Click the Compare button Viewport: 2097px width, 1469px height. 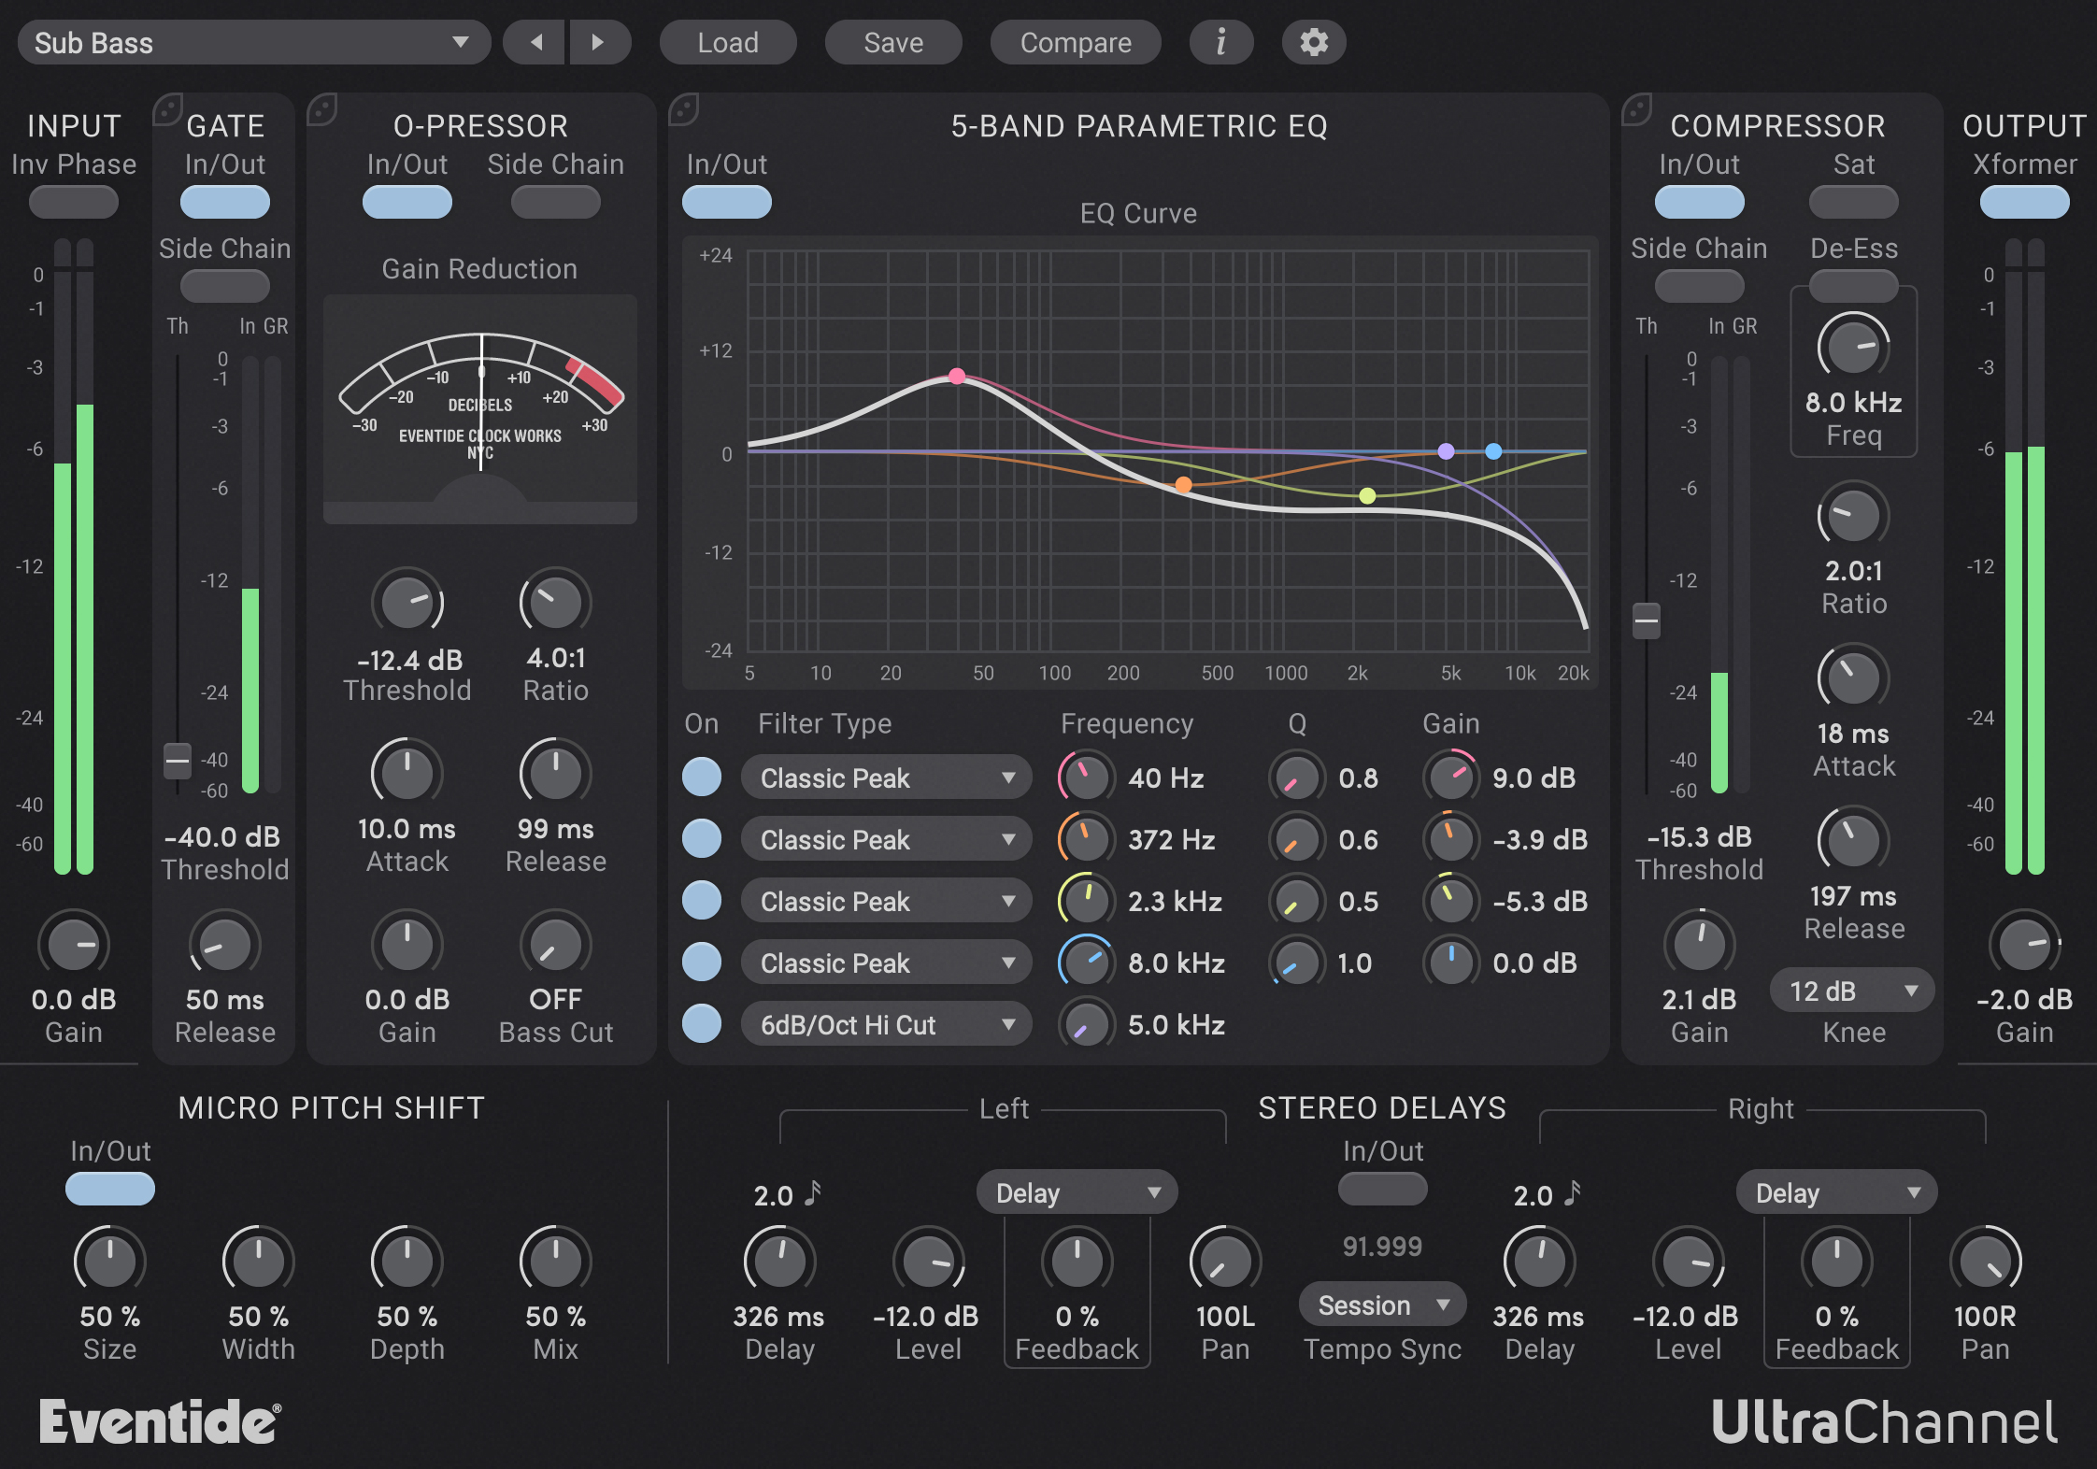[1075, 42]
